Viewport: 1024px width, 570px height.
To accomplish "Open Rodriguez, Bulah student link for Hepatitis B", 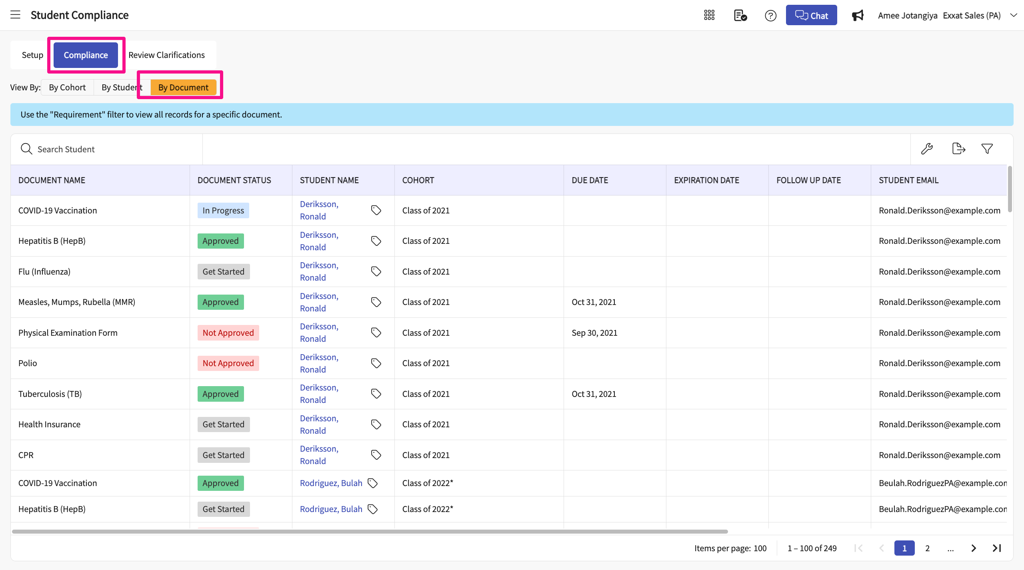I will pyautogui.click(x=331, y=509).
